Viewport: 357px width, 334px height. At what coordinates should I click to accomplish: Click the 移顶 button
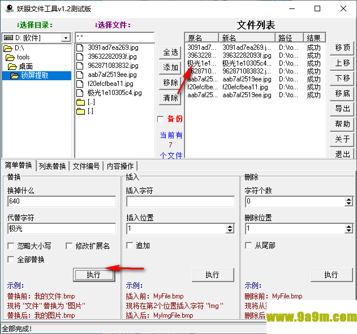tap(342, 47)
